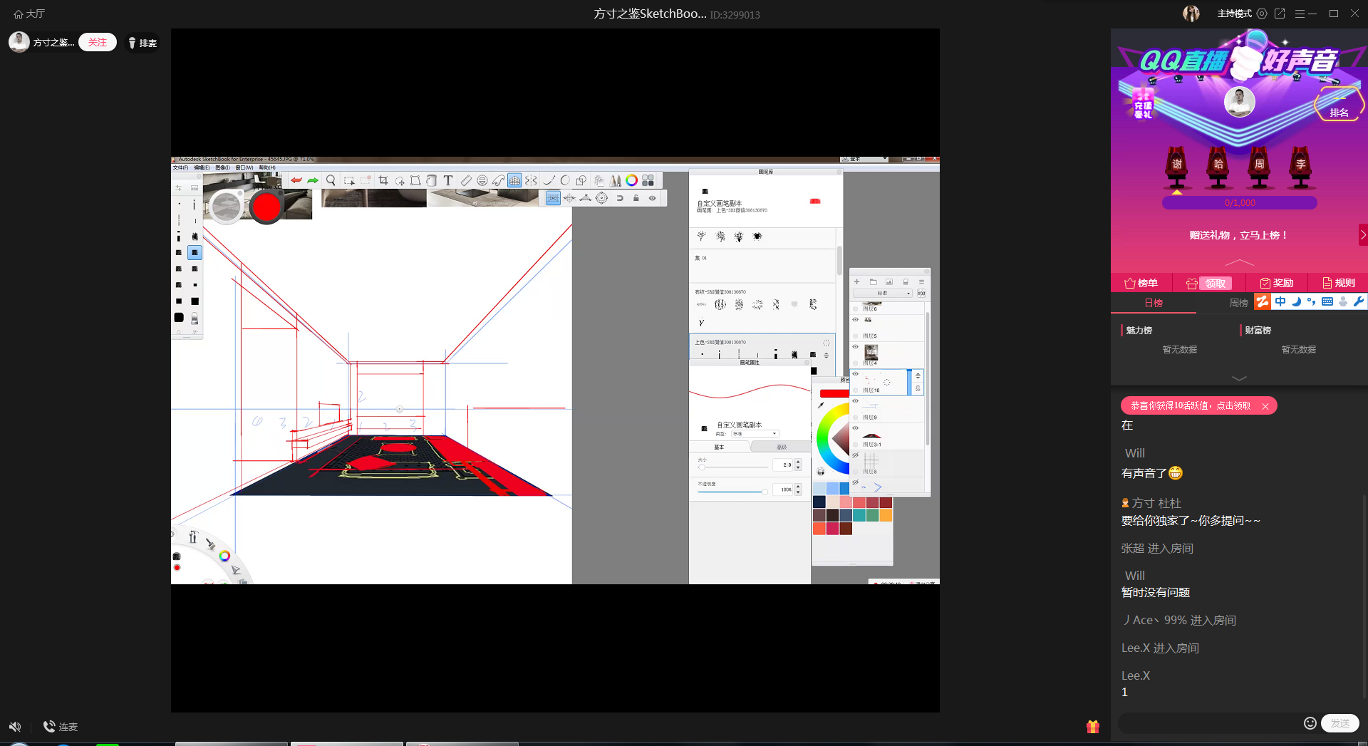Click the 连麦 connect button
Screen dimensions: 1368x746
[x=61, y=727]
